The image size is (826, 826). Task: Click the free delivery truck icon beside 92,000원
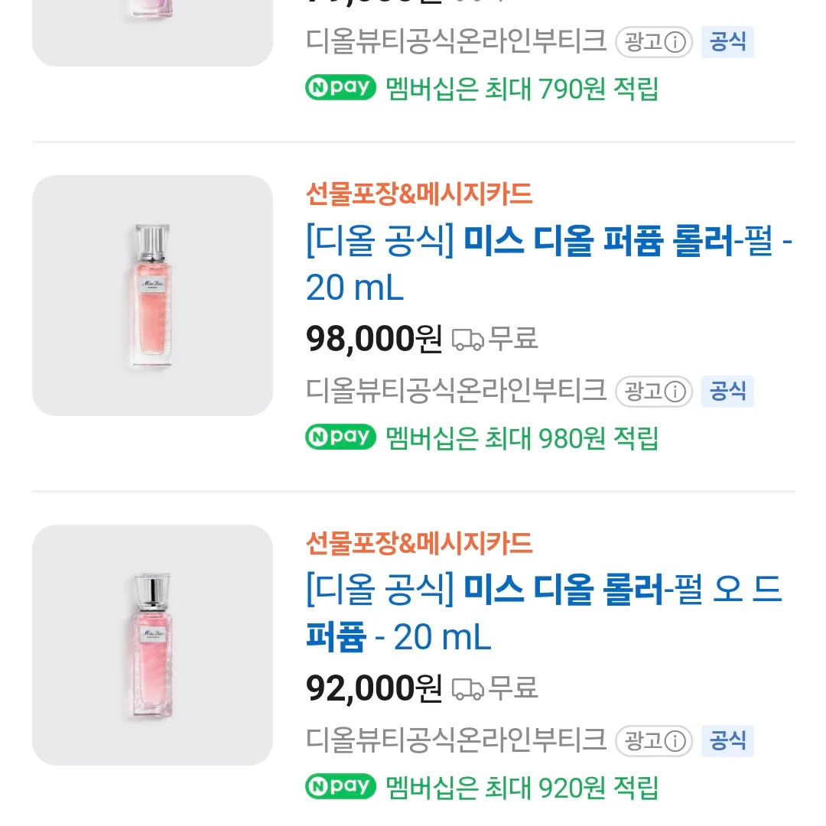coord(468,688)
